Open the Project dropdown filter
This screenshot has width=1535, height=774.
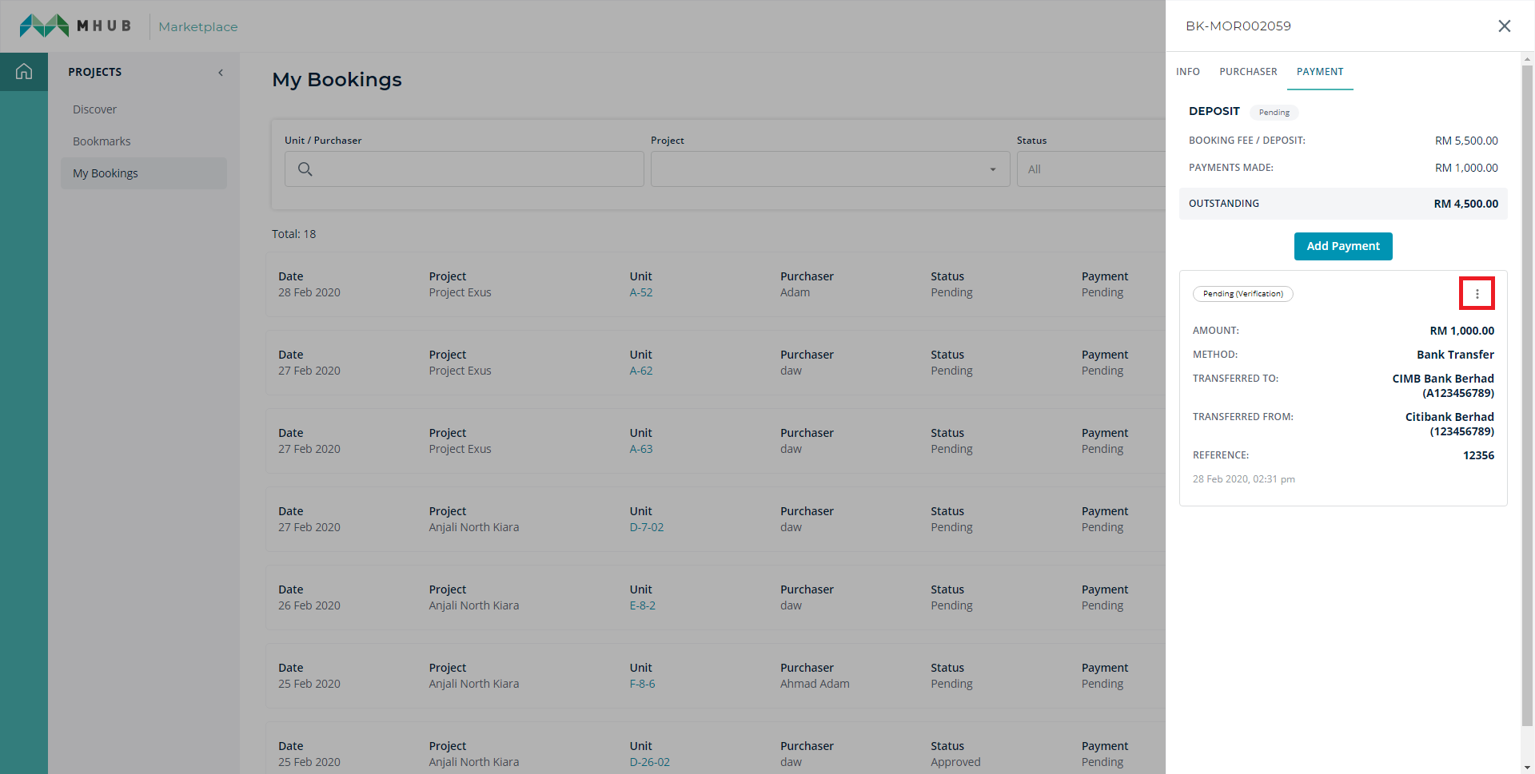830,169
